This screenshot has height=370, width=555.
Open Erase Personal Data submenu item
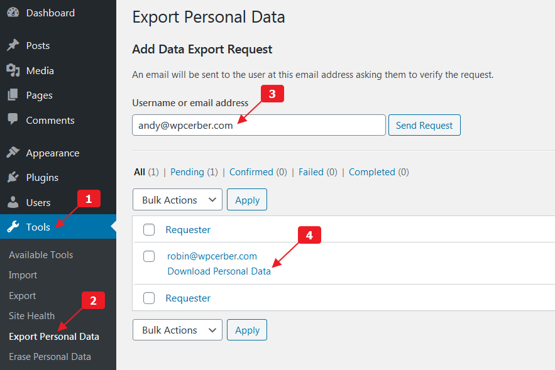coord(50,357)
